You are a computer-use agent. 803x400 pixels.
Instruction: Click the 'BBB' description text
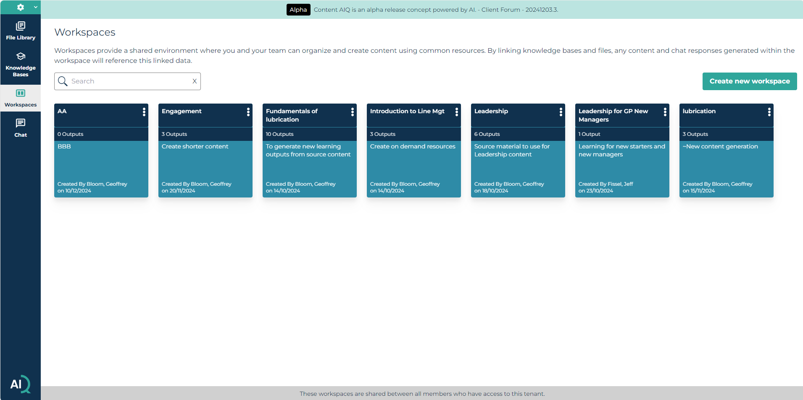64,146
